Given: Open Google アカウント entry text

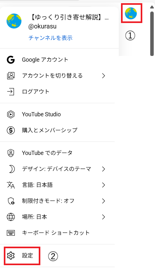Looking at the screenshot, I should pyautogui.click(x=45, y=60).
